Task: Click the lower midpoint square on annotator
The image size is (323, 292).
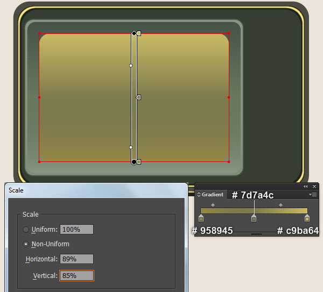Action: click(x=131, y=147)
